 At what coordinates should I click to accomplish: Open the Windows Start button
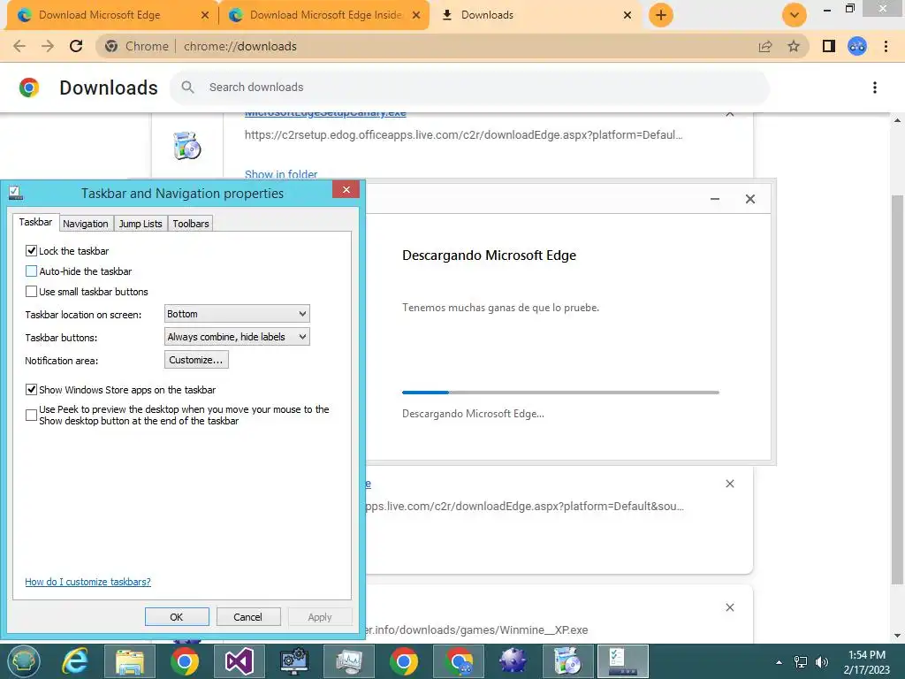23,661
